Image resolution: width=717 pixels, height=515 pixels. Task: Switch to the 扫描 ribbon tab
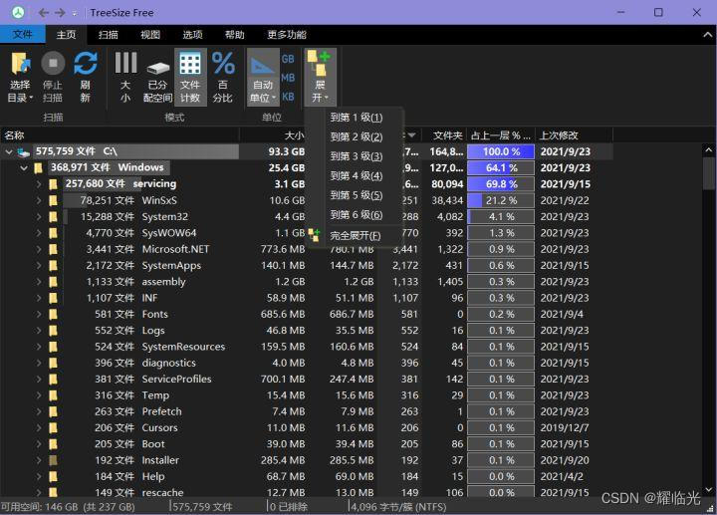click(x=109, y=34)
